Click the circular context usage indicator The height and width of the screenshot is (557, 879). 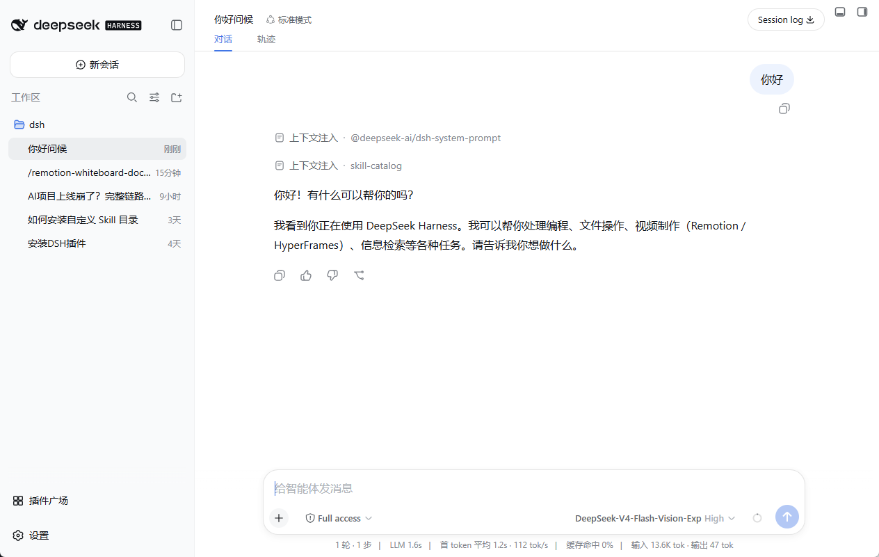(x=757, y=518)
